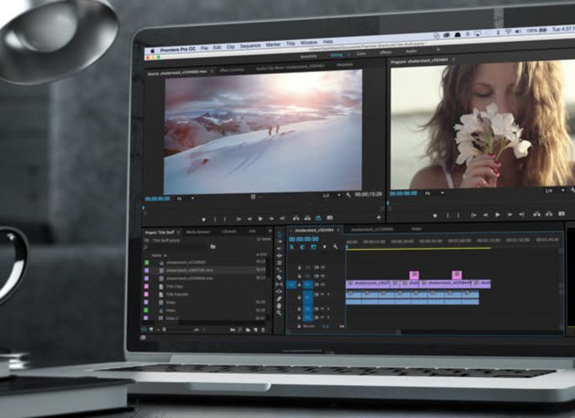Click Add Marker button in the timeline
Image resolution: width=575 pixels, height=418 pixels.
(325, 247)
